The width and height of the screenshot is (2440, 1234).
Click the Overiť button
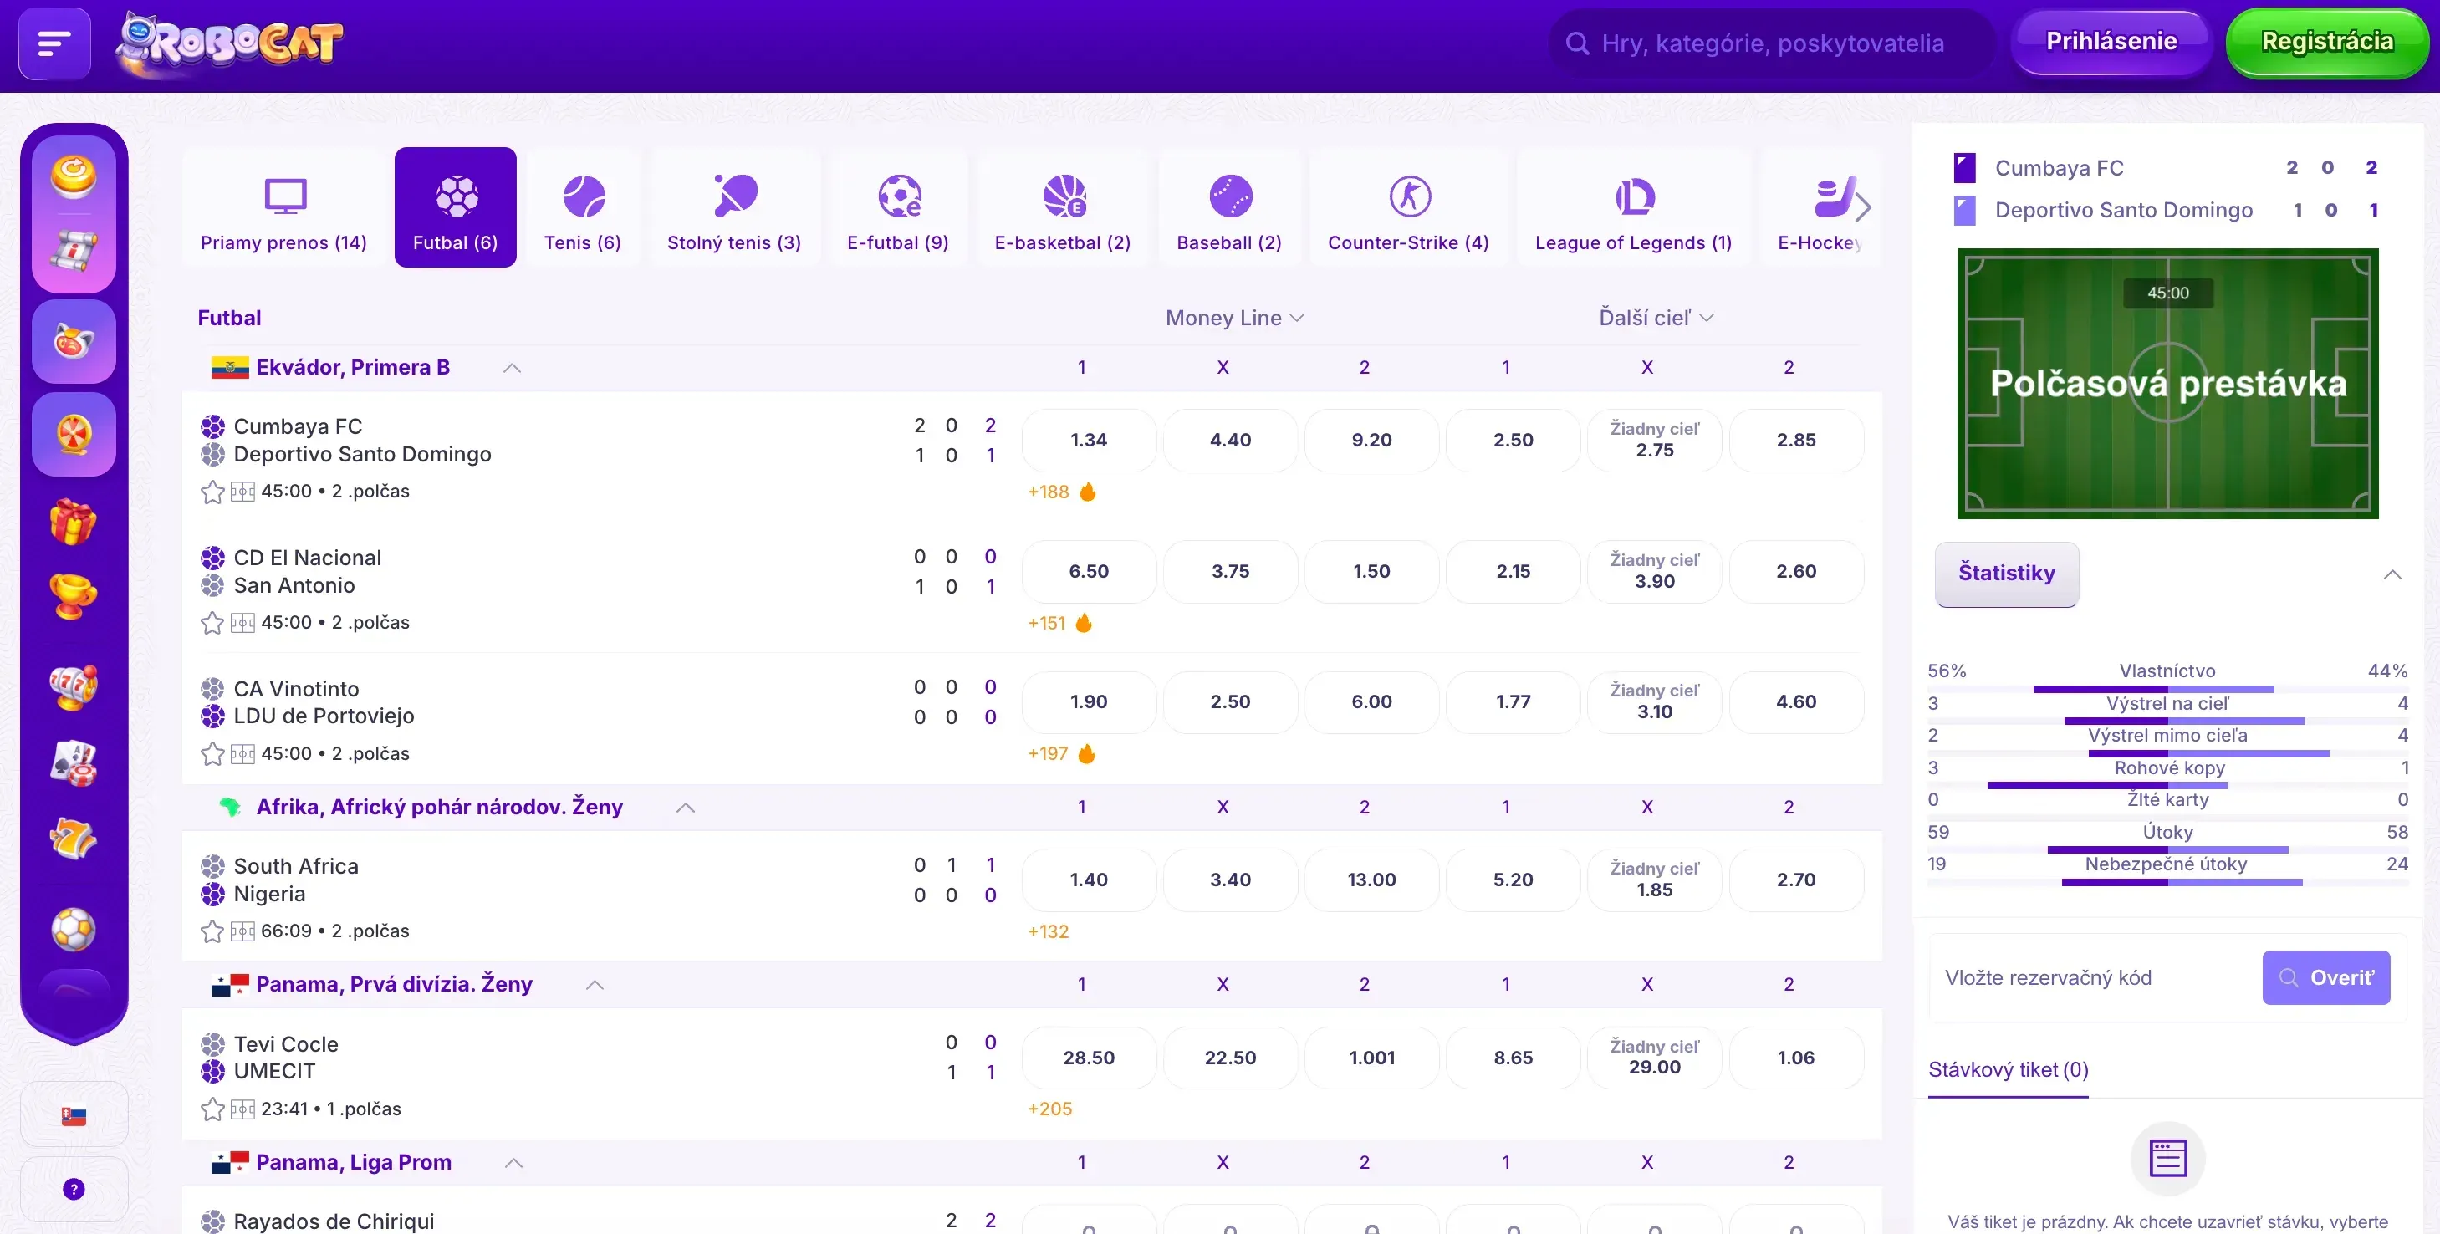[2326, 977]
